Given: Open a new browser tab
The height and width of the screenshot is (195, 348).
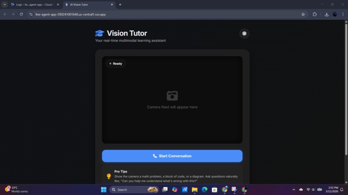Looking at the screenshot, I should [x=120, y=4].
